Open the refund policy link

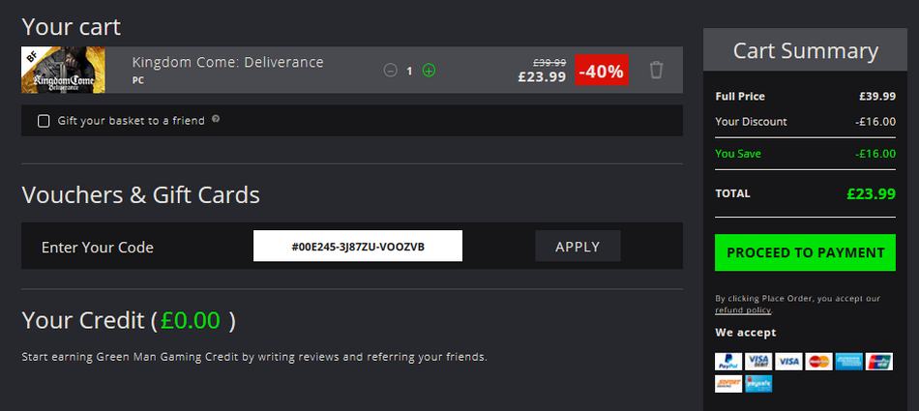pos(743,310)
